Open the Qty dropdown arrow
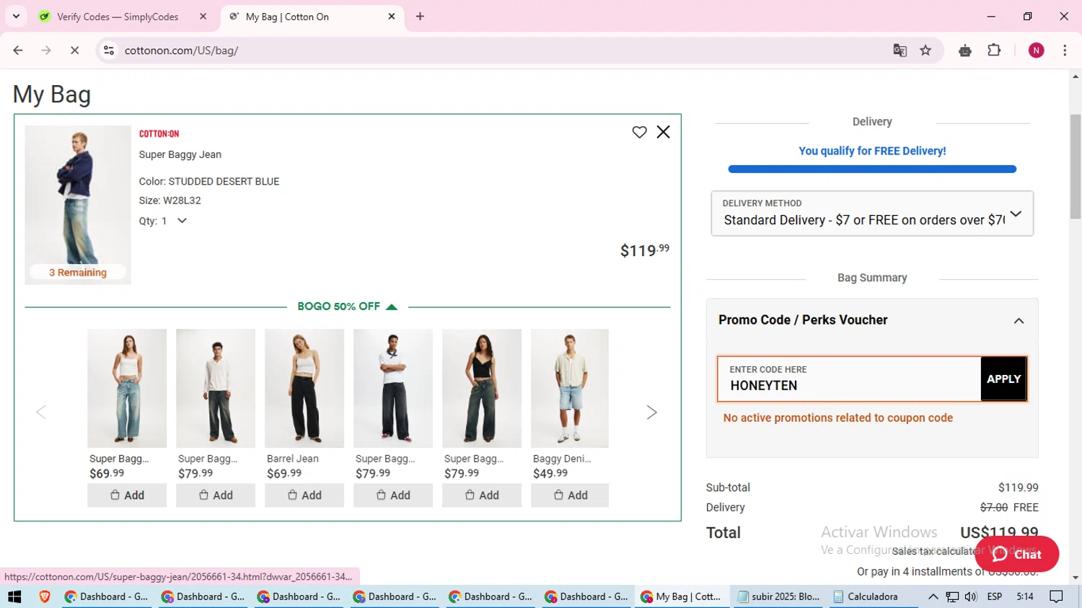This screenshot has width=1082, height=608. (182, 221)
